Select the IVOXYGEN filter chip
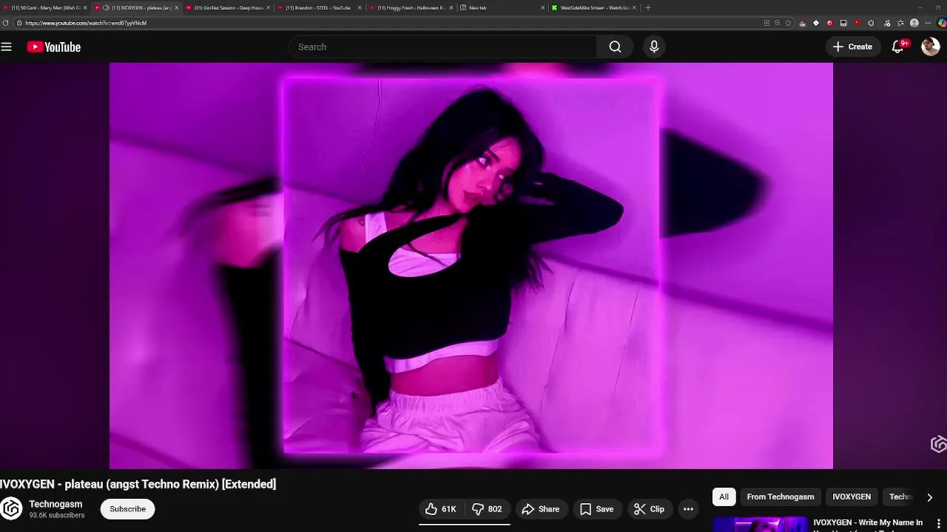The height and width of the screenshot is (532, 947). pos(852,497)
